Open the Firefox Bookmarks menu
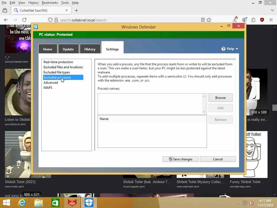The width and height of the screenshot is (277, 208). point(50,3)
